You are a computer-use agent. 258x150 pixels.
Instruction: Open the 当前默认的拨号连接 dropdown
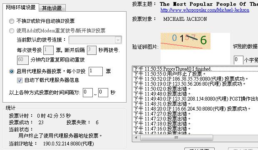[118, 40]
